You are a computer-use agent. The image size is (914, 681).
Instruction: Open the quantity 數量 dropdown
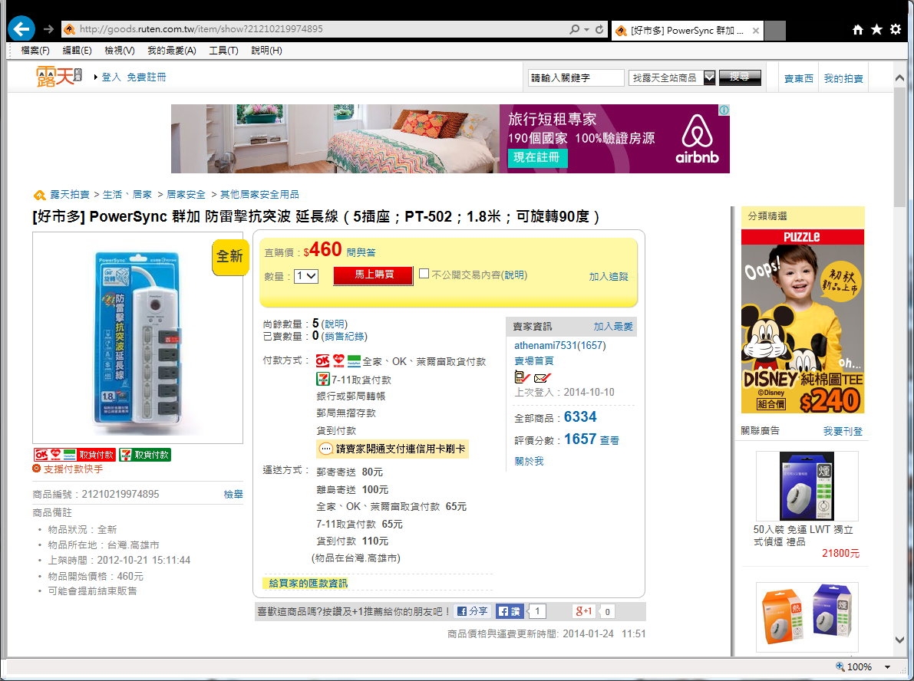[306, 276]
